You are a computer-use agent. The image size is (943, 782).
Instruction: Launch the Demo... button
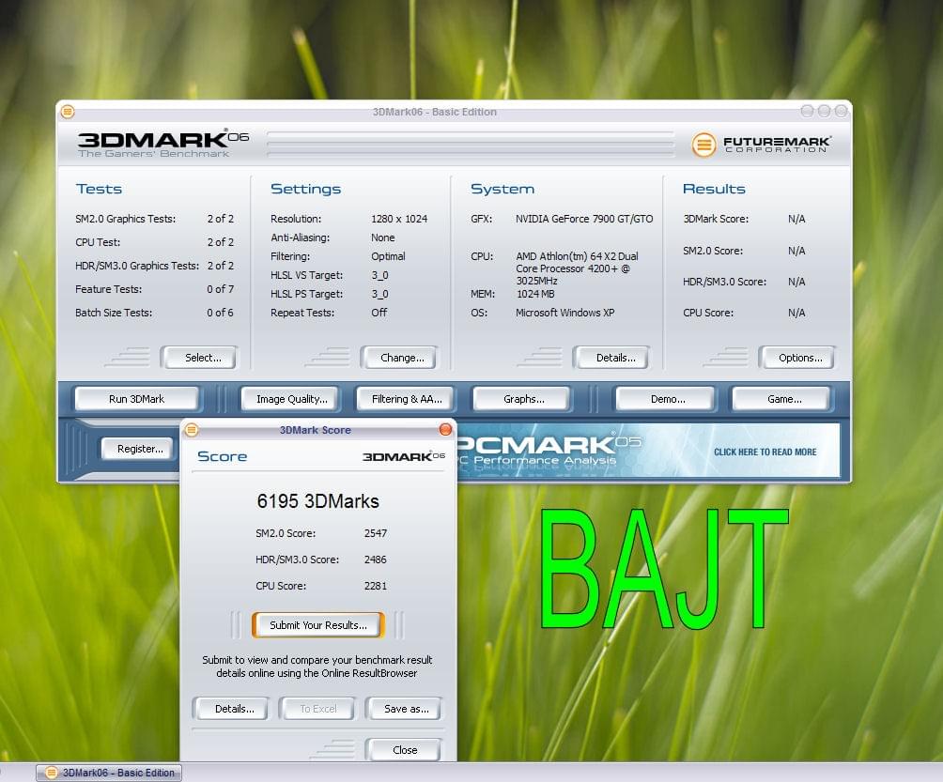click(666, 399)
